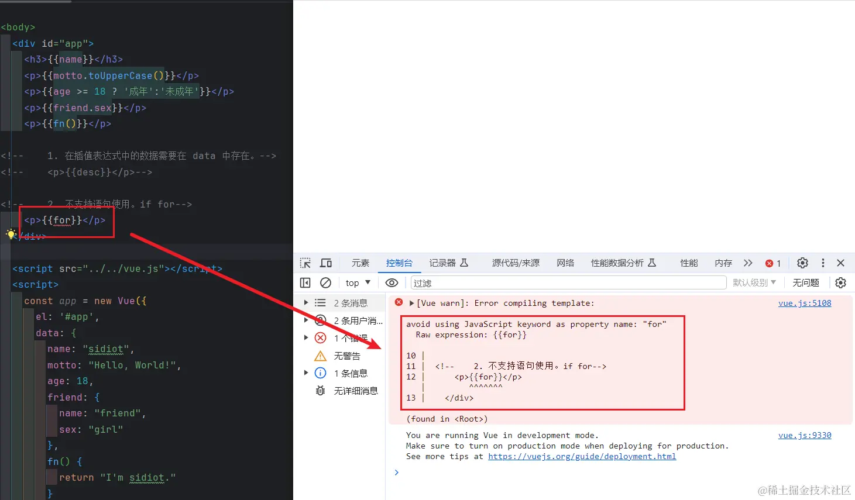Toggle the console sidebar panel icon
The image size is (855, 500).
tap(305, 283)
